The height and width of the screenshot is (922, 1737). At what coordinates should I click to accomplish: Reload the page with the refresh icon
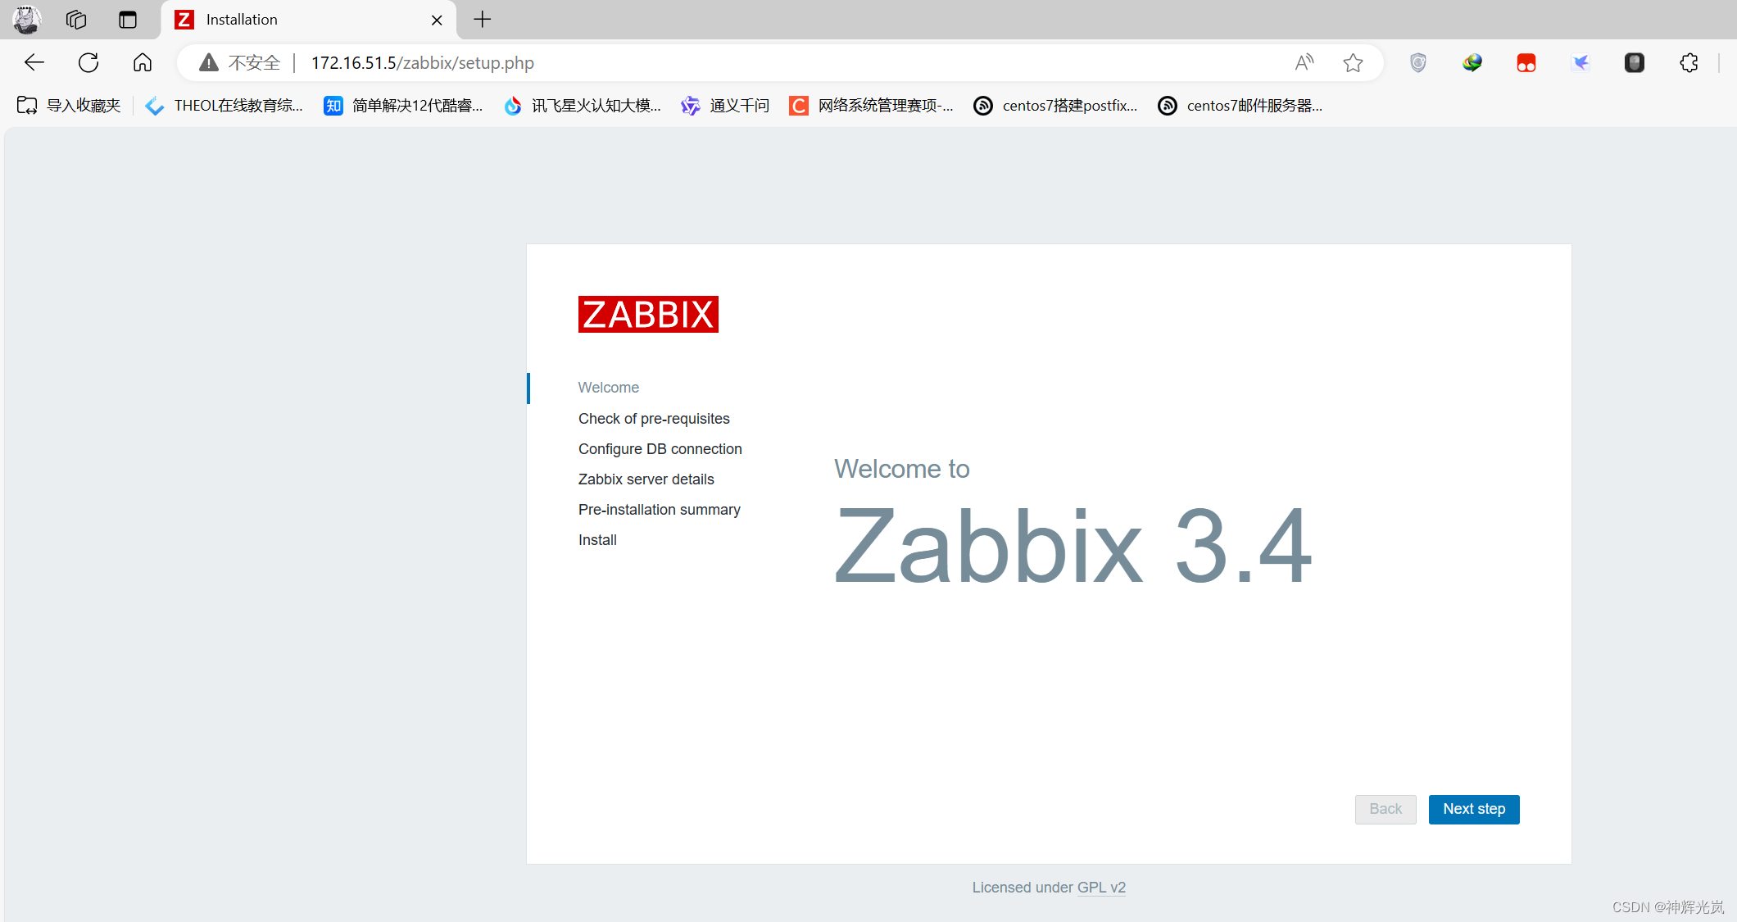point(88,63)
